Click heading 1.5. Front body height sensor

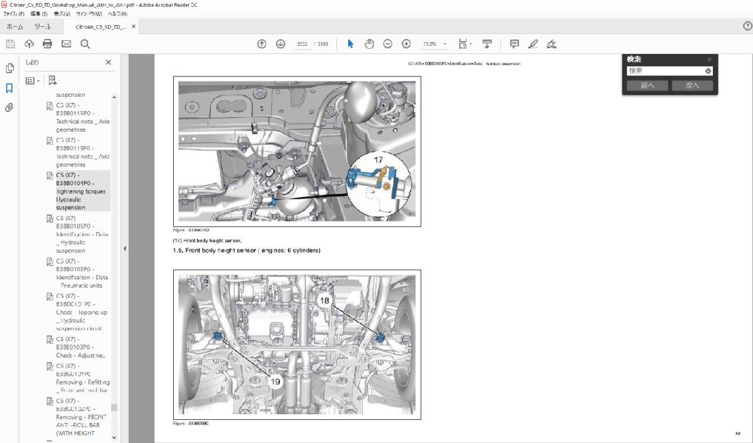coord(247,250)
